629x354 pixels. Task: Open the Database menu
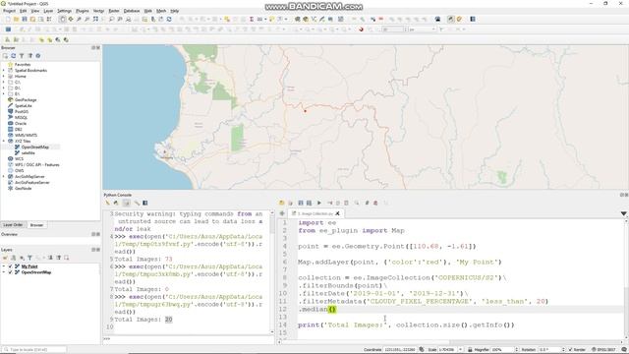[132, 11]
